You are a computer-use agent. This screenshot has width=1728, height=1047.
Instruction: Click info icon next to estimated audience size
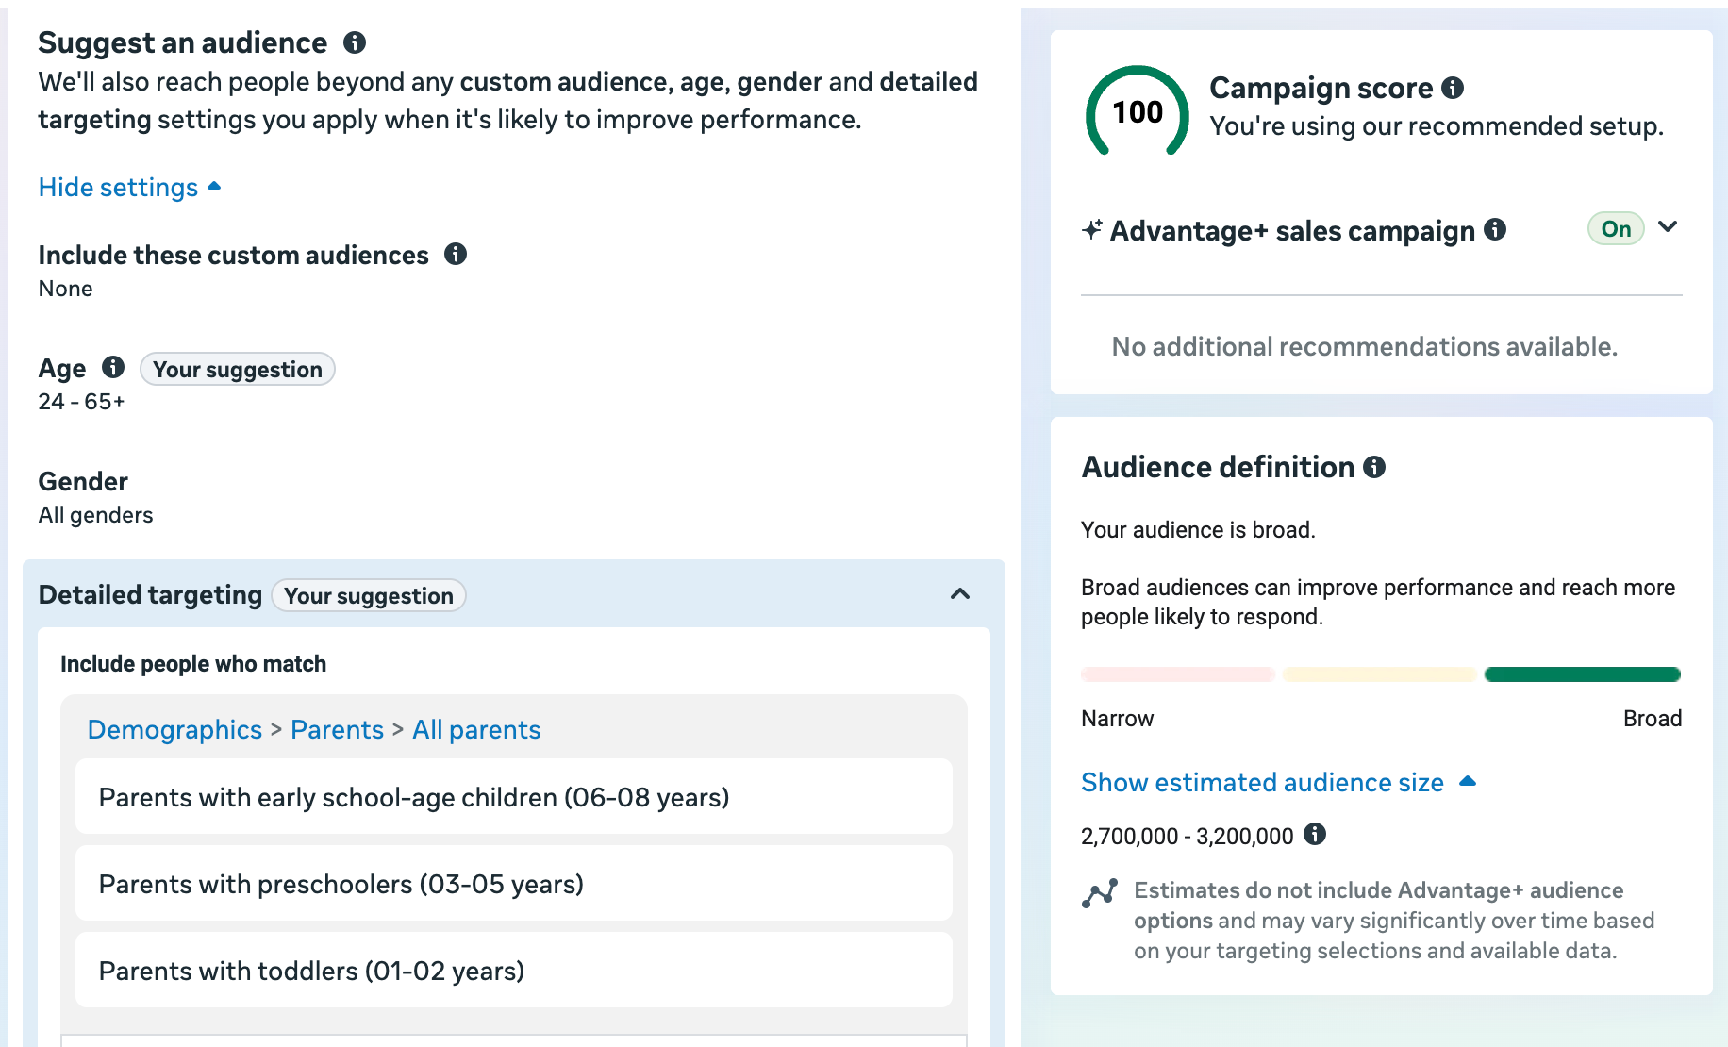(1315, 834)
